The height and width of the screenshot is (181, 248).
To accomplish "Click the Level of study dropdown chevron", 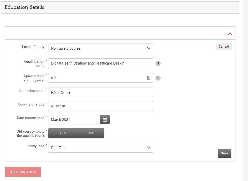I will tap(148, 48).
